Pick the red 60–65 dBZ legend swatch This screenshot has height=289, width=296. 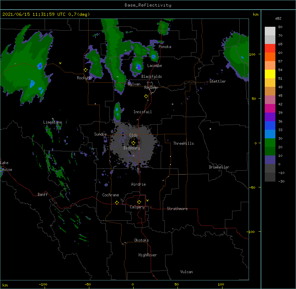coord(270,48)
